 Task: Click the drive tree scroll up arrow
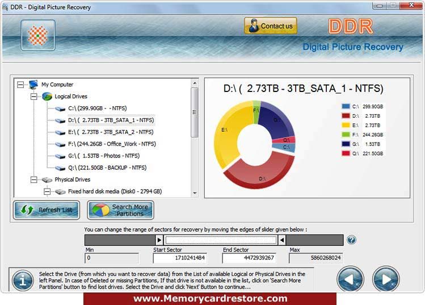(x=195, y=83)
